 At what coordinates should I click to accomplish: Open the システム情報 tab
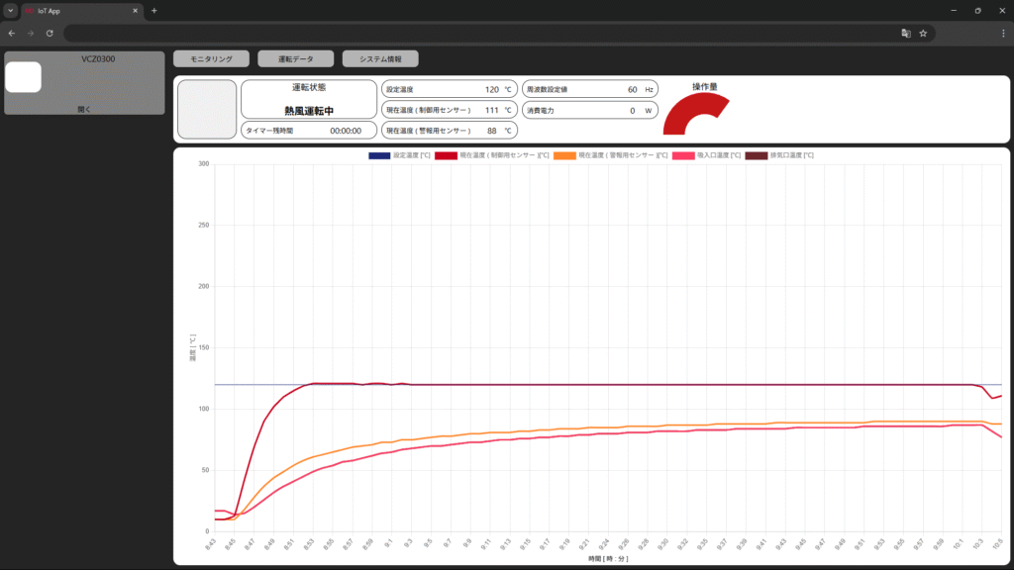tap(380, 59)
